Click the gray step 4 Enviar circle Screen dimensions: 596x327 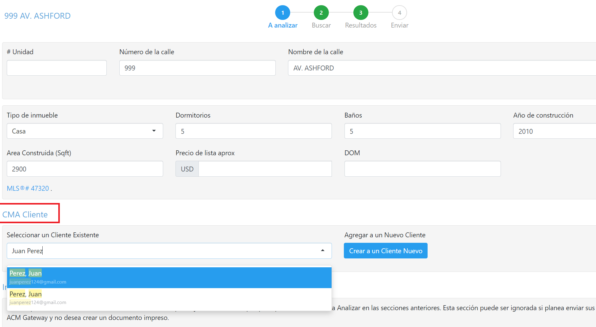click(x=399, y=13)
